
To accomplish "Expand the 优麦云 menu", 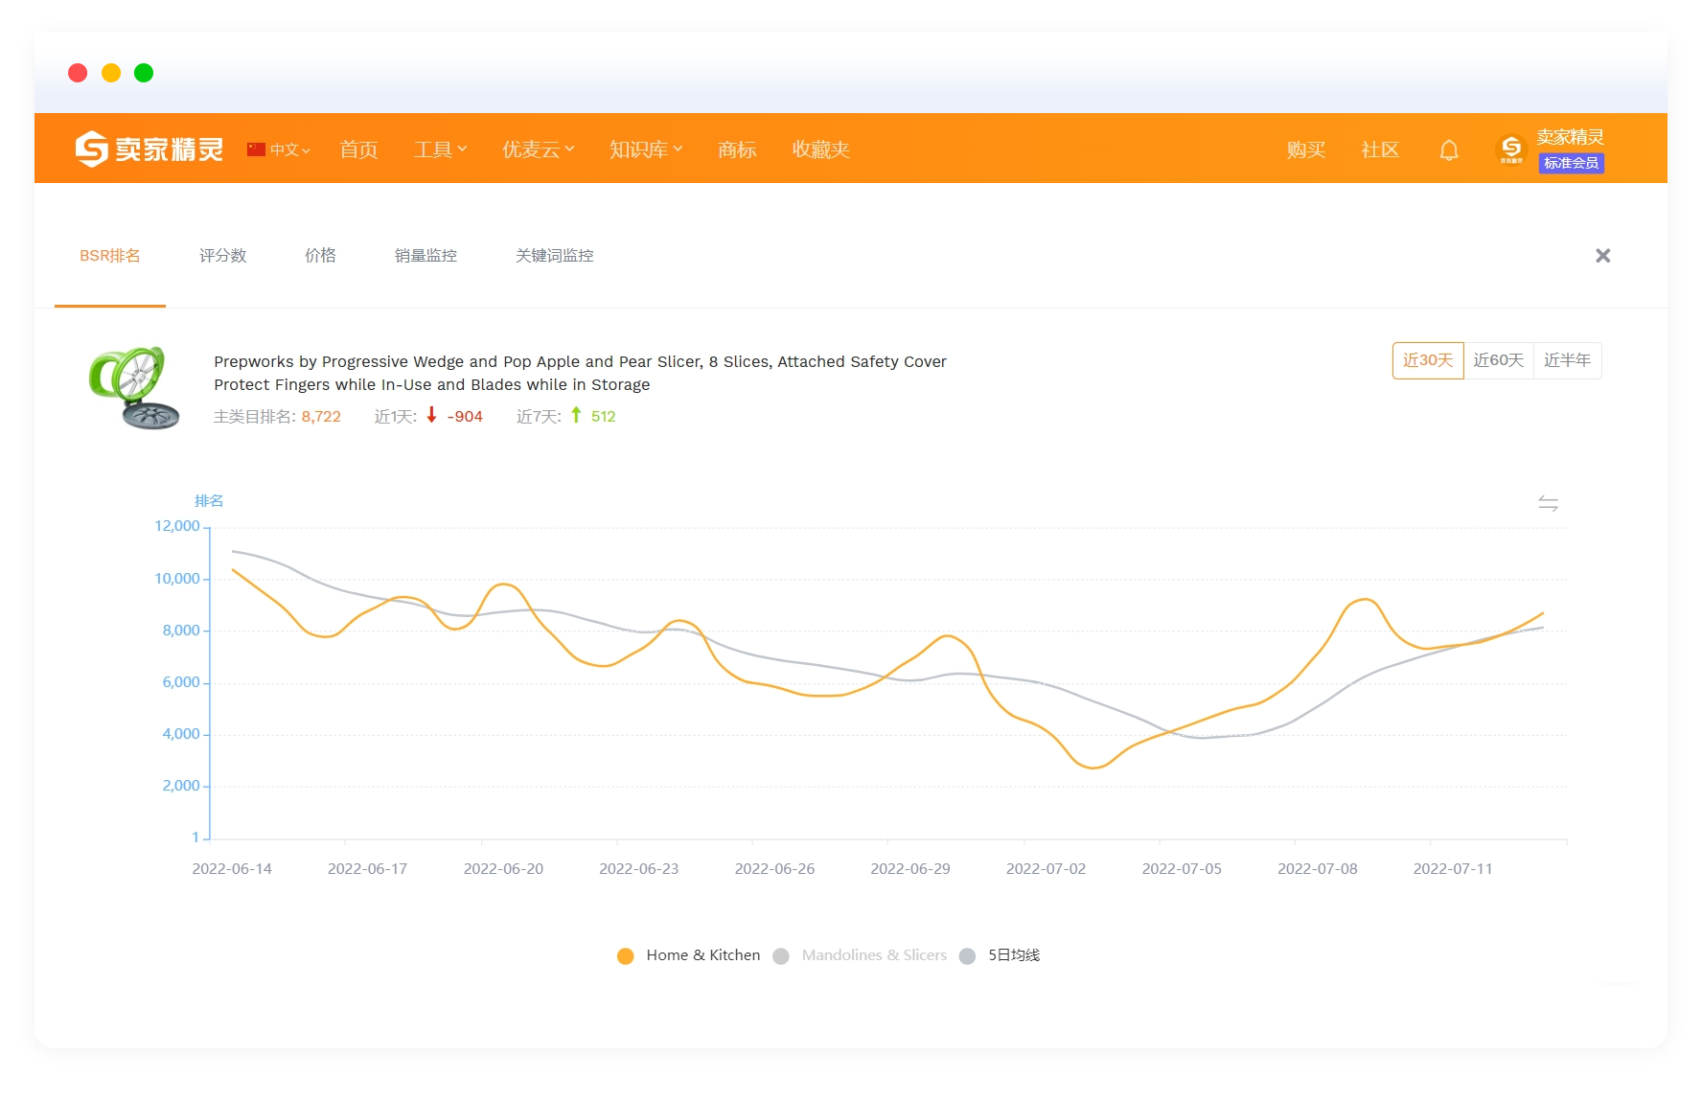I will tap(539, 149).
